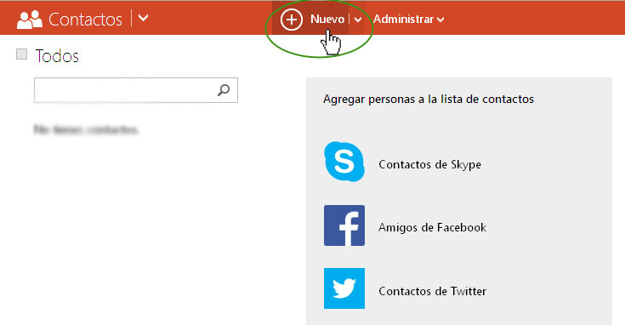This screenshot has width=625, height=325.
Task: Click the Contactos title text
Action: (x=85, y=20)
